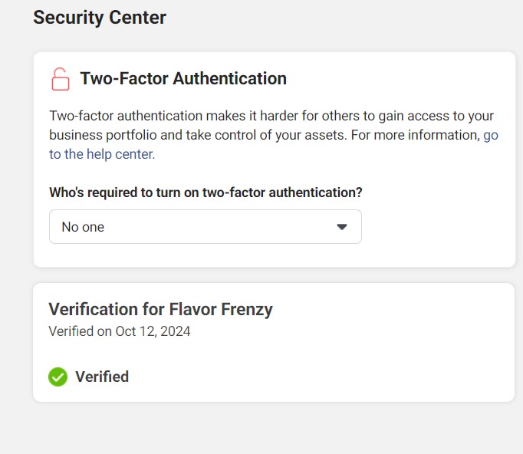Click the "Verification for Flavor Frenzy" heading
The height and width of the screenshot is (454, 523).
coord(160,309)
